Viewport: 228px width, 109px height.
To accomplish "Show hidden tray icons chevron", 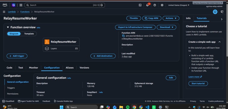I will click(x=190, y=107).
